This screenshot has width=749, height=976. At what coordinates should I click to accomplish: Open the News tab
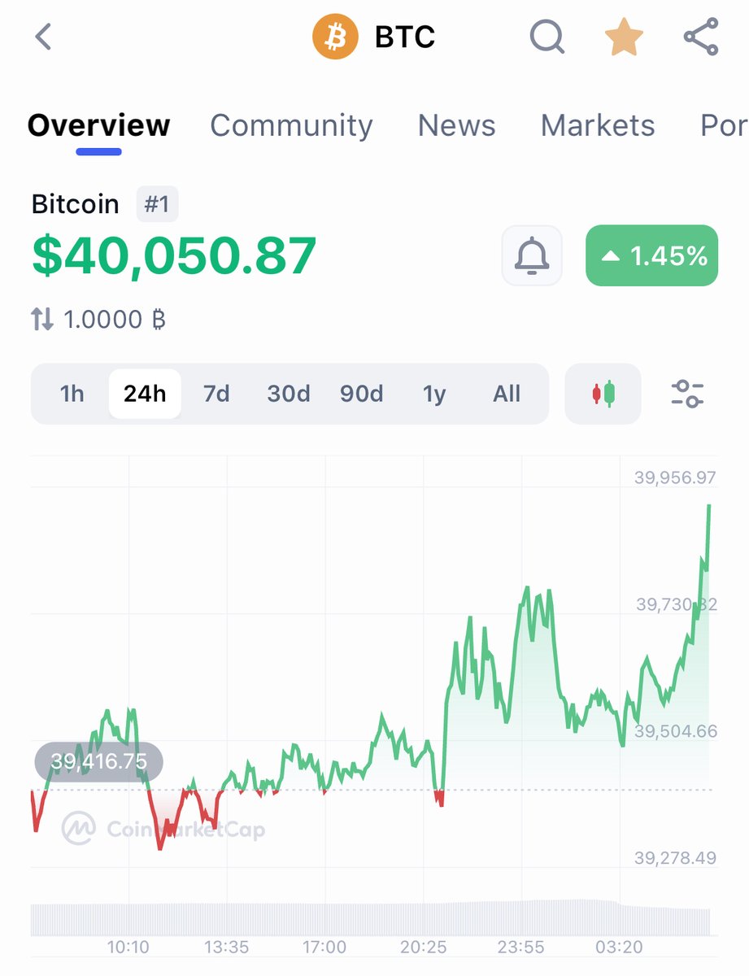click(x=456, y=125)
